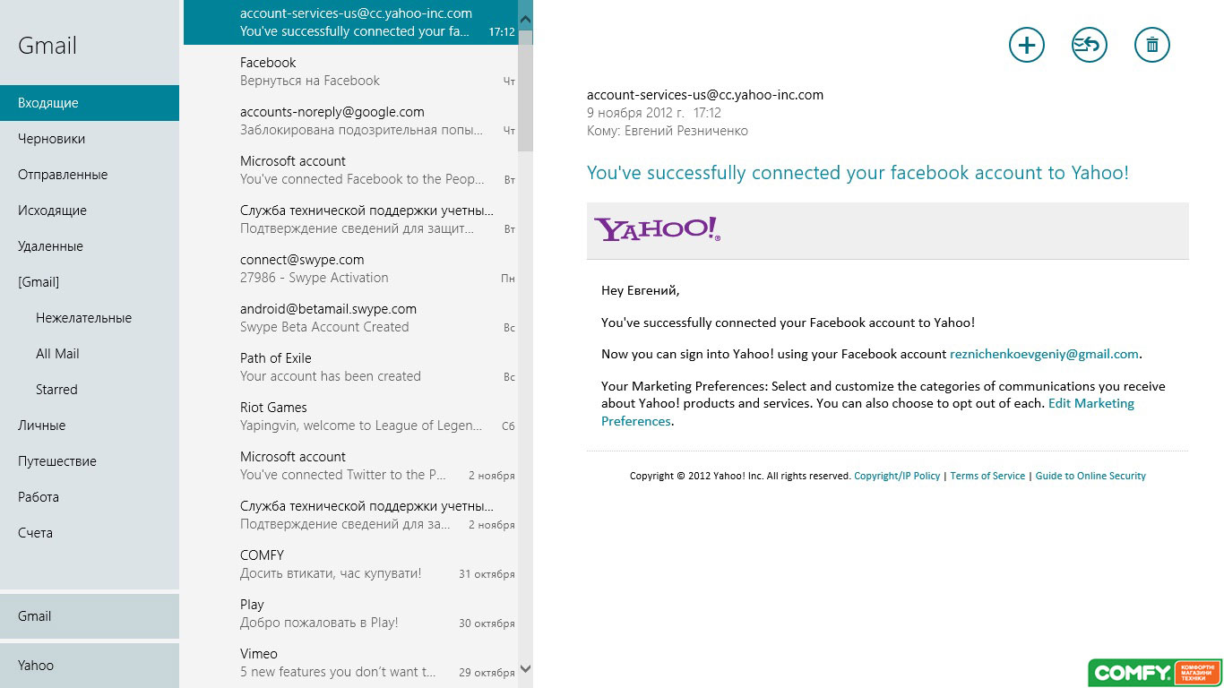
Task: Open Microsoft account email about Twitter
Action: (x=351, y=466)
